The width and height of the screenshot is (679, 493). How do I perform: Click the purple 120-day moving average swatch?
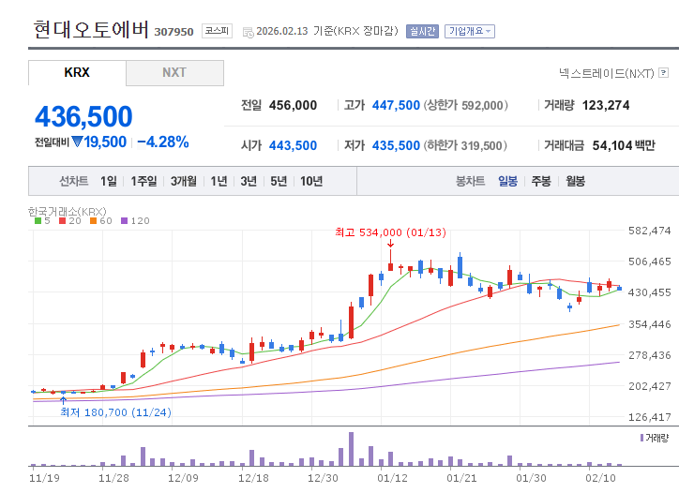[x=125, y=221]
